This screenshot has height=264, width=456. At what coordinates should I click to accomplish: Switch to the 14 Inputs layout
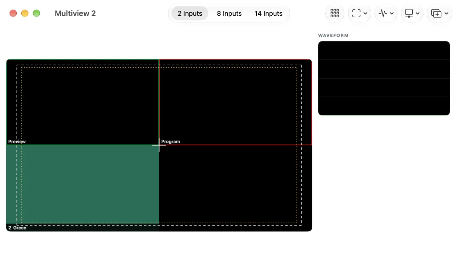click(268, 13)
